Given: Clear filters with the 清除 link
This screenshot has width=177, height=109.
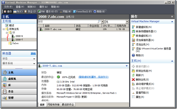Looking at the screenshot, I should (x=33, y=54).
